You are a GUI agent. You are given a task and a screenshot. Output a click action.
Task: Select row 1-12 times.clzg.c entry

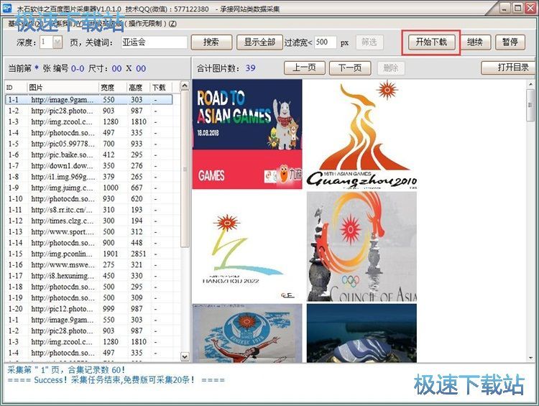88,221
